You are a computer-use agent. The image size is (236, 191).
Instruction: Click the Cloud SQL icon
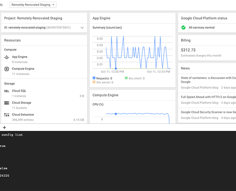6,91
